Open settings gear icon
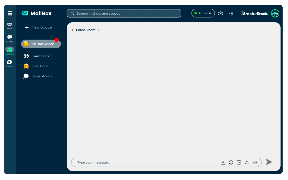 (220, 13)
